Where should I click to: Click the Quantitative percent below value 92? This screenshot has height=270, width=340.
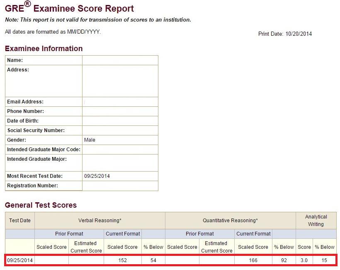tap(284, 260)
